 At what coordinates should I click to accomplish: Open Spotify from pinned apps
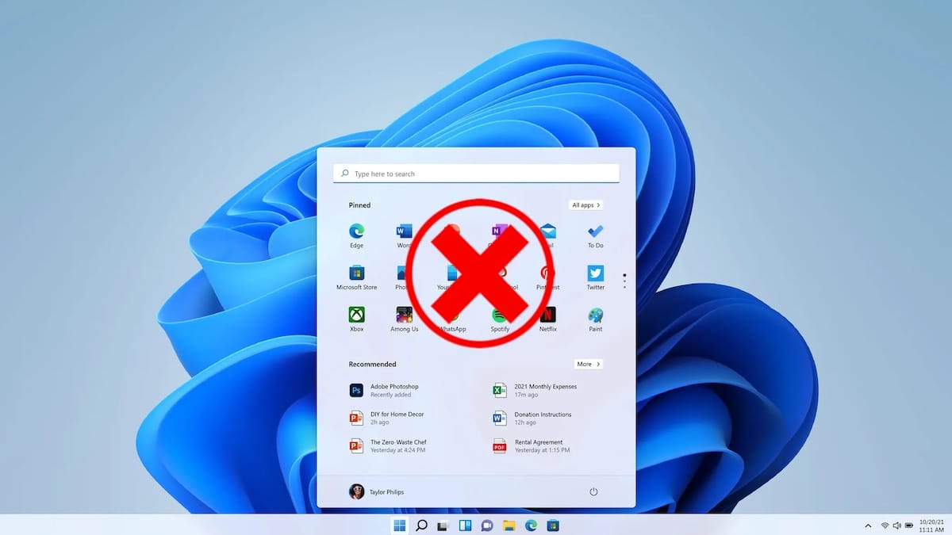(x=500, y=319)
